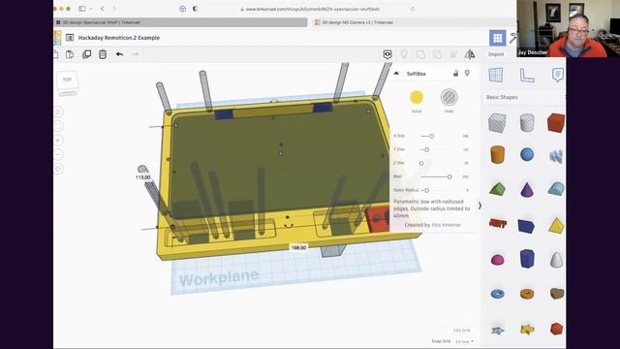Click the Import button
620x349 pixels.
[x=496, y=54]
